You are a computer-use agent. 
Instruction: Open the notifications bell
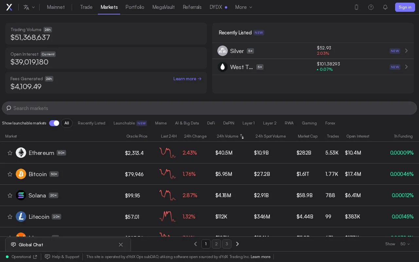click(385, 7)
